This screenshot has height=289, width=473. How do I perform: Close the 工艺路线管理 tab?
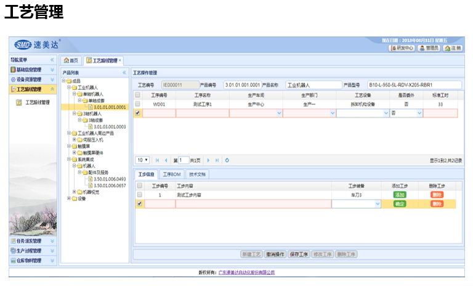[120, 60]
